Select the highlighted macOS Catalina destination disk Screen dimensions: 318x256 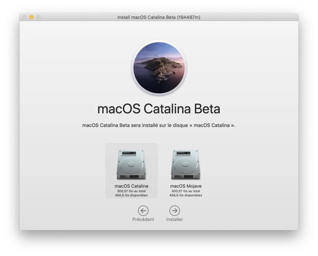coord(131,171)
